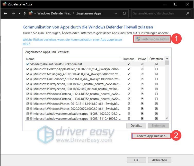Click Zugelassene Apps breadcrumb
Viewport: 194px width, 166px height.
point(89,13)
